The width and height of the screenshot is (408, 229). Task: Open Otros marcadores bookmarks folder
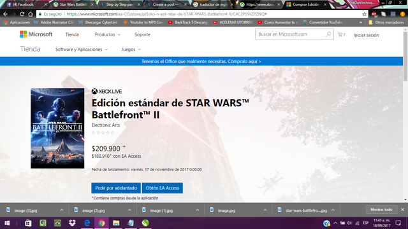[x=386, y=22]
